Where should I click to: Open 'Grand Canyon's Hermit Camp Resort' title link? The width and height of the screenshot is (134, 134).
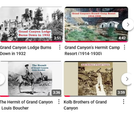(x=92, y=51)
